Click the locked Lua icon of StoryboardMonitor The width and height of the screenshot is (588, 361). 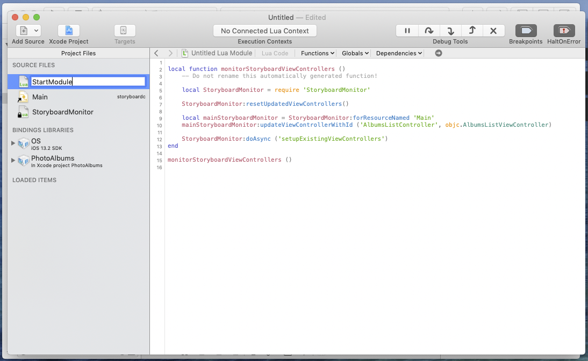(23, 112)
